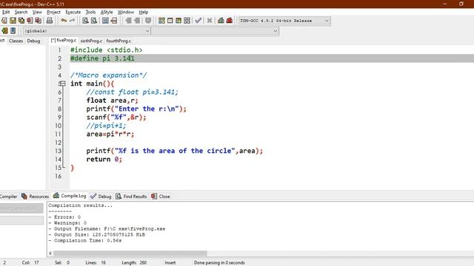Start debugging with the checkmark icon
Screen dimensions: 474x266
click(198, 21)
